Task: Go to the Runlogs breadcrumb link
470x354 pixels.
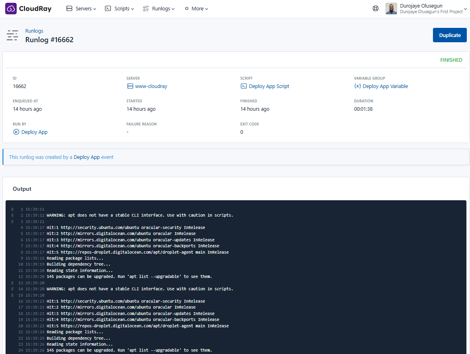Action: [x=34, y=31]
